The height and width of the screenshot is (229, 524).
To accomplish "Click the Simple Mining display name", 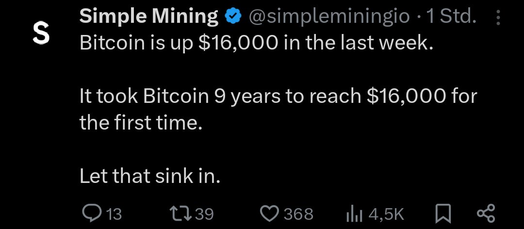I will click(x=148, y=17).
